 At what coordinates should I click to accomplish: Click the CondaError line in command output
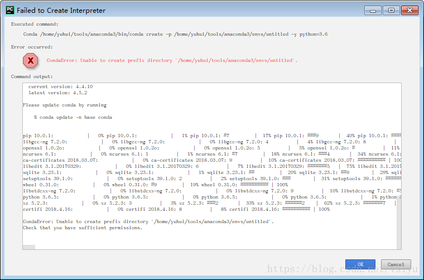point(148,221)
